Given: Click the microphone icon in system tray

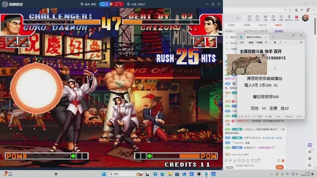Looking at the screenshot, I should (x=282, y=174).
